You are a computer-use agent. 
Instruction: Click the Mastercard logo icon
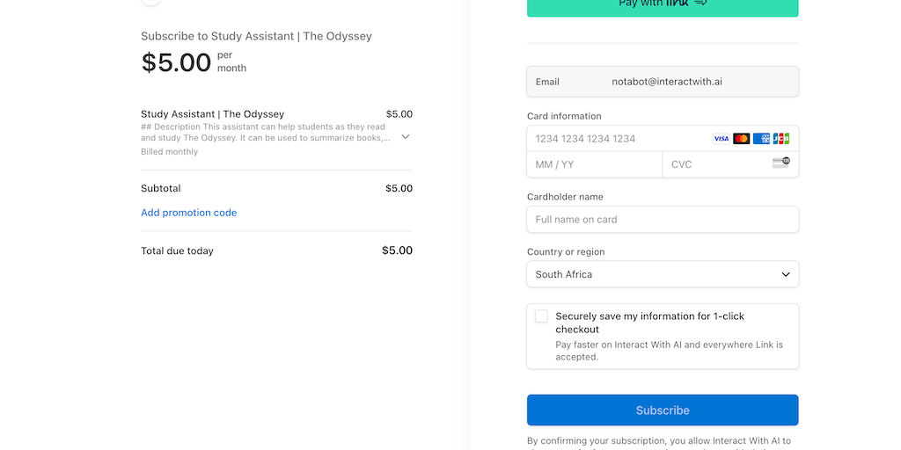[741, 139]
